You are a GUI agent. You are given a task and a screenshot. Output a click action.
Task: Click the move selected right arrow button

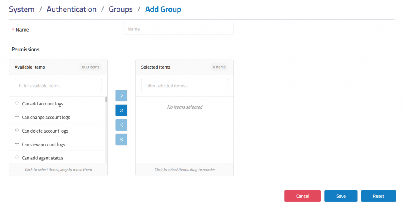tap(121, 95)
